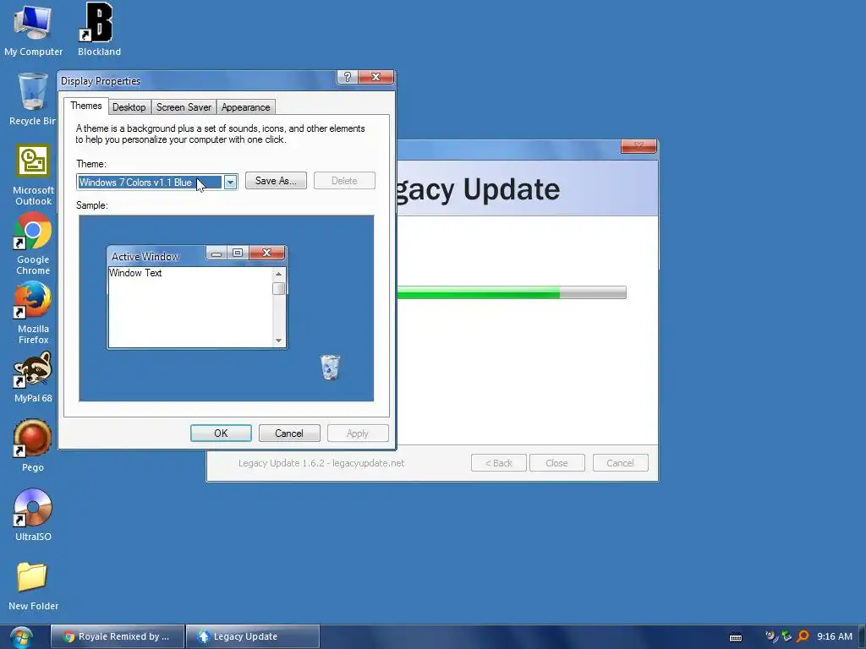
Task: Click the orange magnifier tray icon
Action: pyautogui.click(x=803, y=636)
